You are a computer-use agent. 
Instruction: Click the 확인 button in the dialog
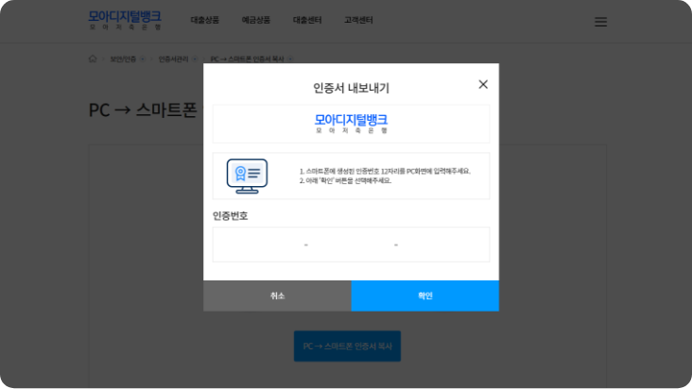pyautogui.click(x=425, y=296)
